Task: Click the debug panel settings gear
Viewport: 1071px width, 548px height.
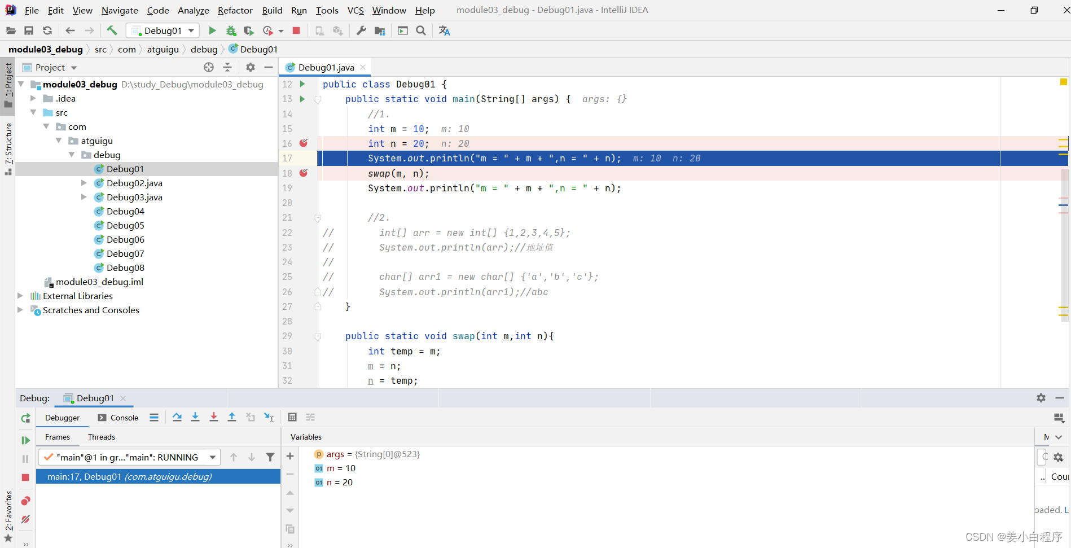Action: [x=1041, y=398]
